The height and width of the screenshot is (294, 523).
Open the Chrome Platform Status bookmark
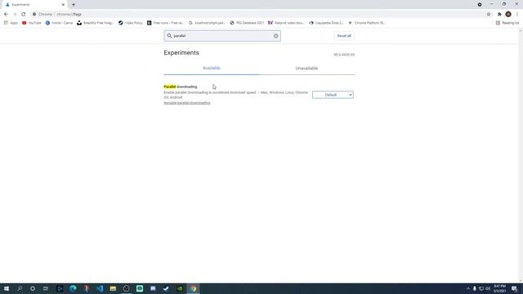[x=367, y=23]
